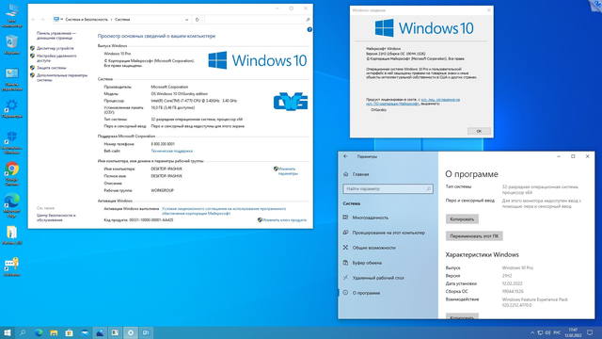
Task: Open the Recycle Bin desktop icon
Action: point(12,44)
